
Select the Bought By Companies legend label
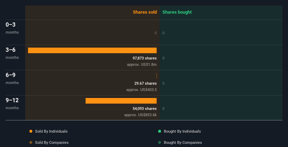point(183,142)
